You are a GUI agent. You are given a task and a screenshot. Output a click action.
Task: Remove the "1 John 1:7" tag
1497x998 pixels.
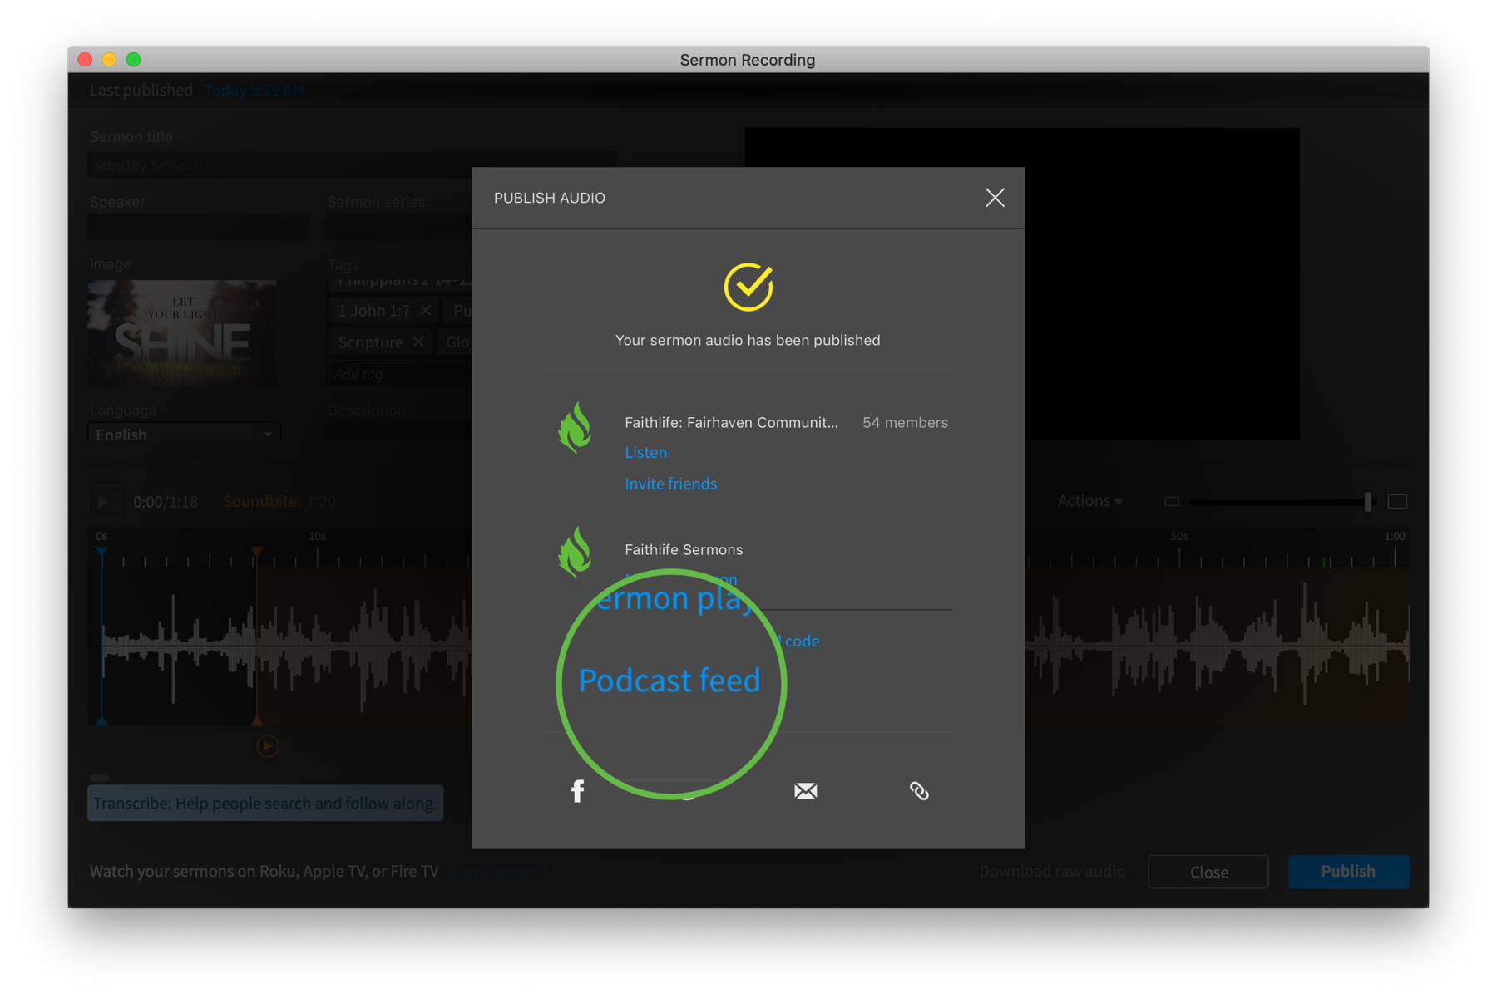coord(425,310)
